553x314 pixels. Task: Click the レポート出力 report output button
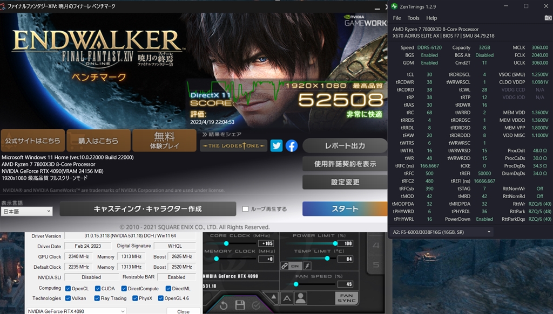coord(345,145)
